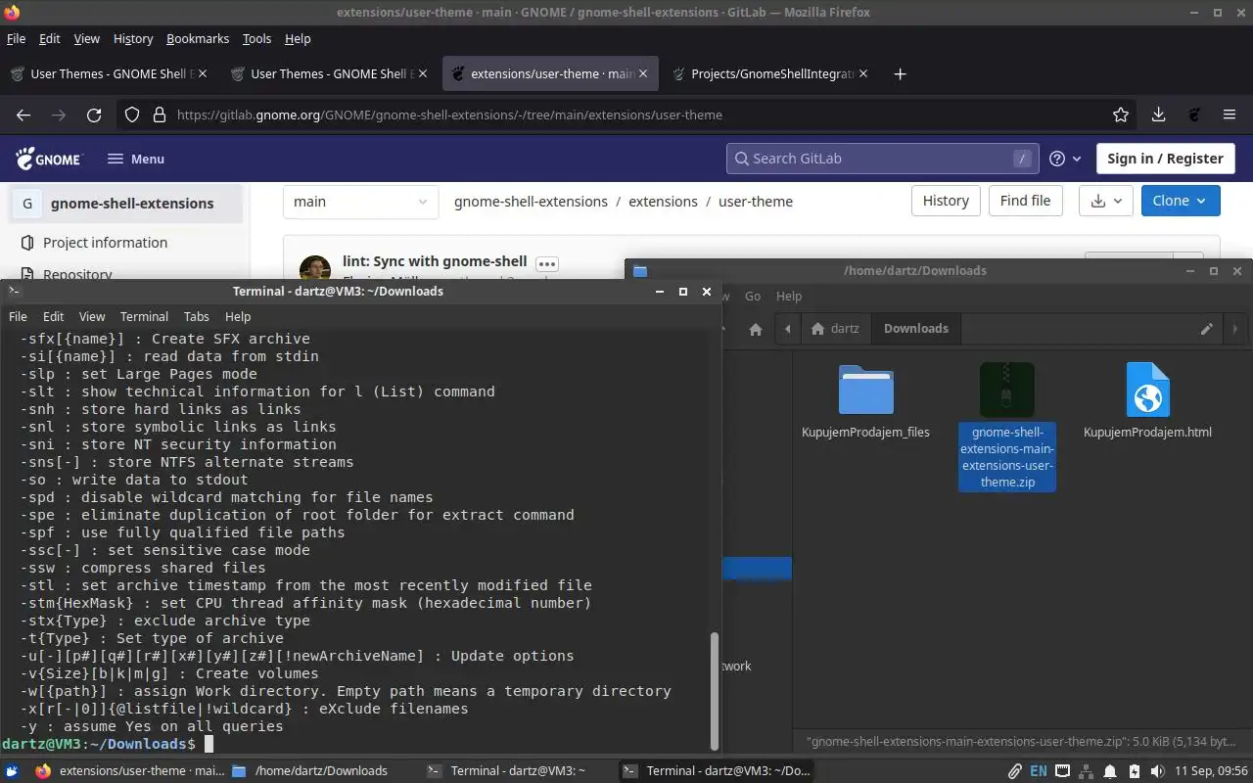Click Downloads in file manager path bar
This screenshot has width=1253, height=783.
(x=916, y=329)
